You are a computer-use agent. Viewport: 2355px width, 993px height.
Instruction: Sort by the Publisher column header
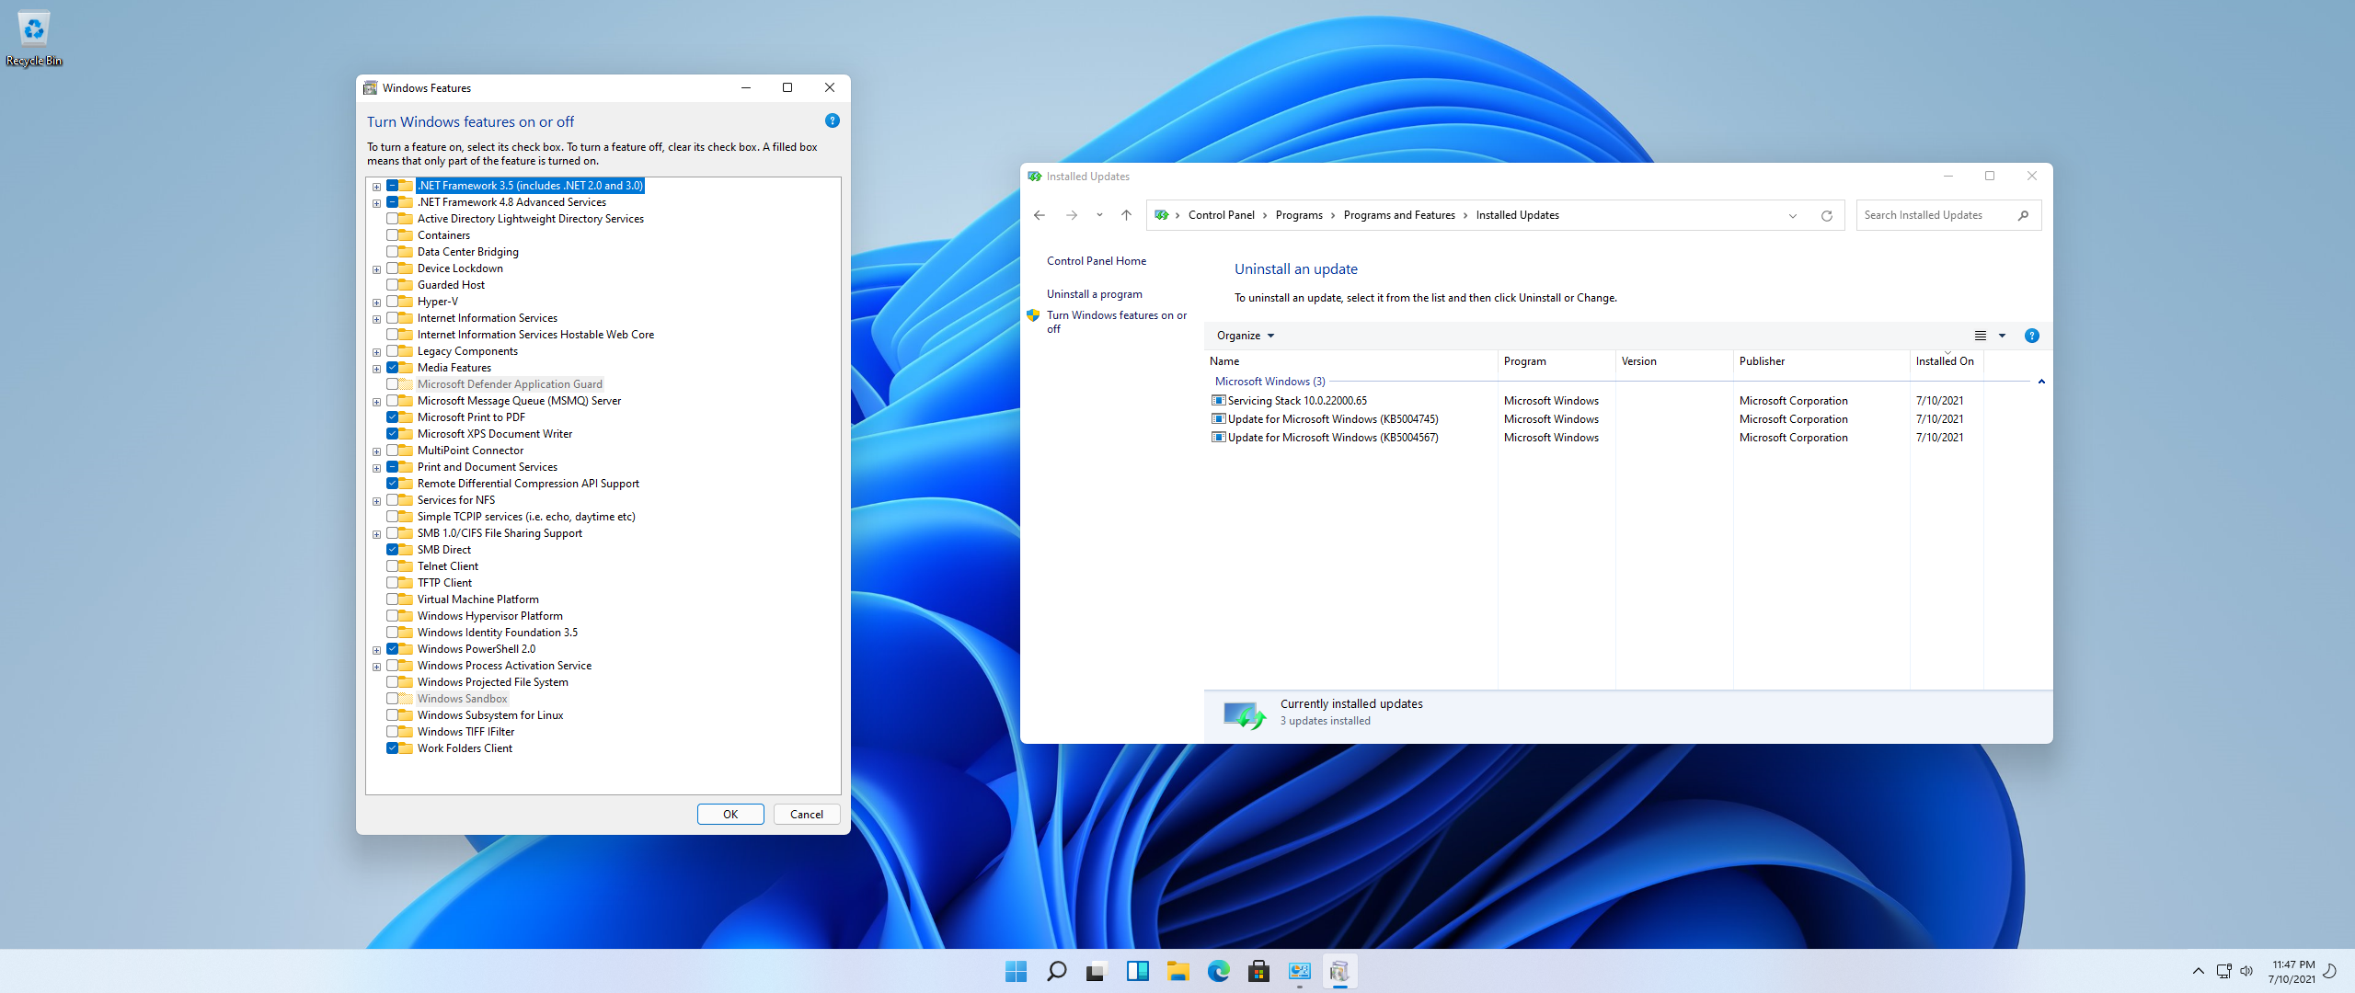pyautogui.click(x=1821, y=361)
